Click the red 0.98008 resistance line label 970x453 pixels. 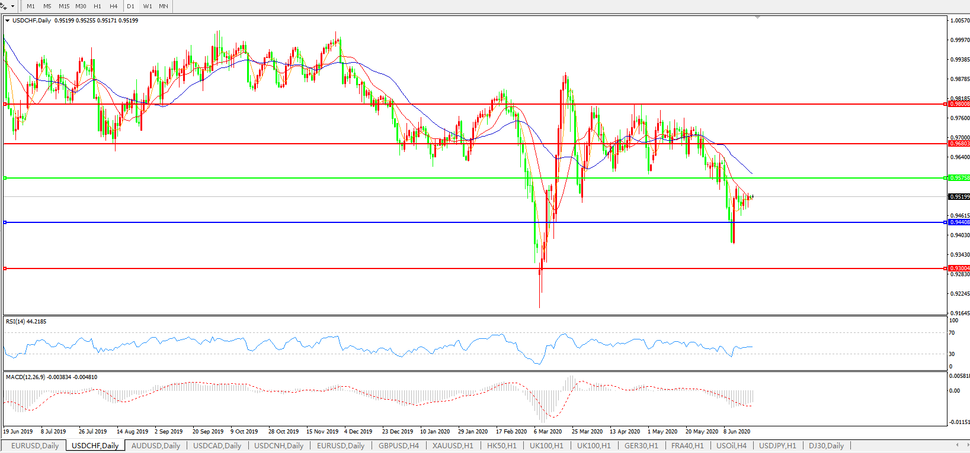959,104
